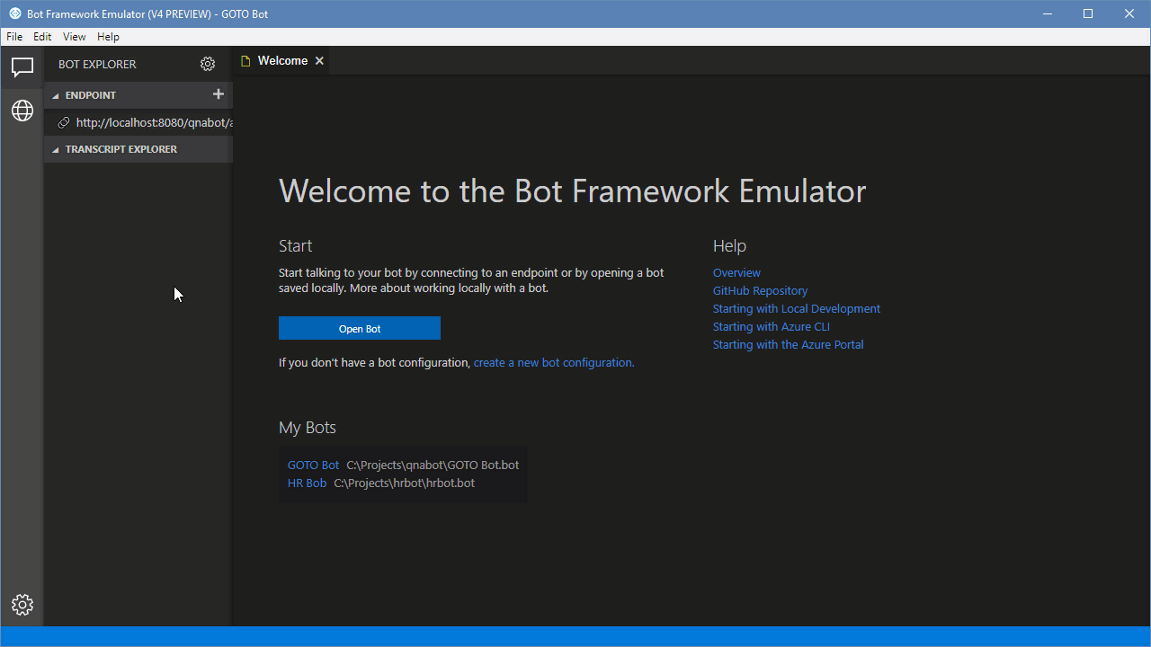The image size is (1151, 647).
Task: Switch to the Welcome tab
Action: click(x=282, y=61)
